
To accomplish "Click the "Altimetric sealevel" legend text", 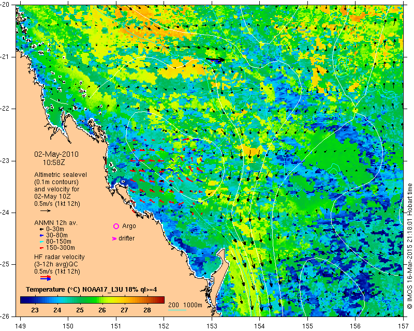I will coord(61,175).
